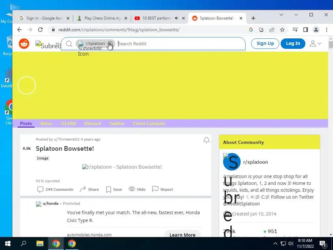Click the share page icon in address bar
Image resolution: width=333 pixels, height=250 pixels.
coord(272,30)
